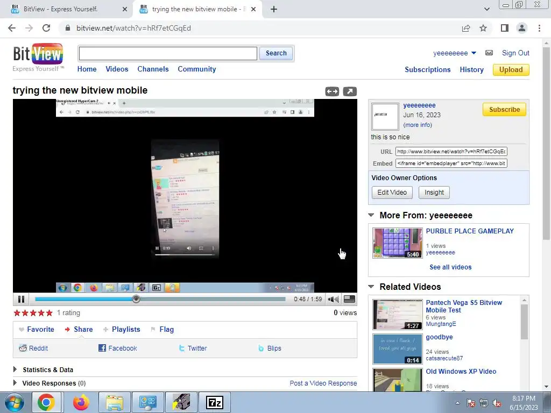Share the video on Reddit
551x413 pixels.
click(x=33, y=348)
